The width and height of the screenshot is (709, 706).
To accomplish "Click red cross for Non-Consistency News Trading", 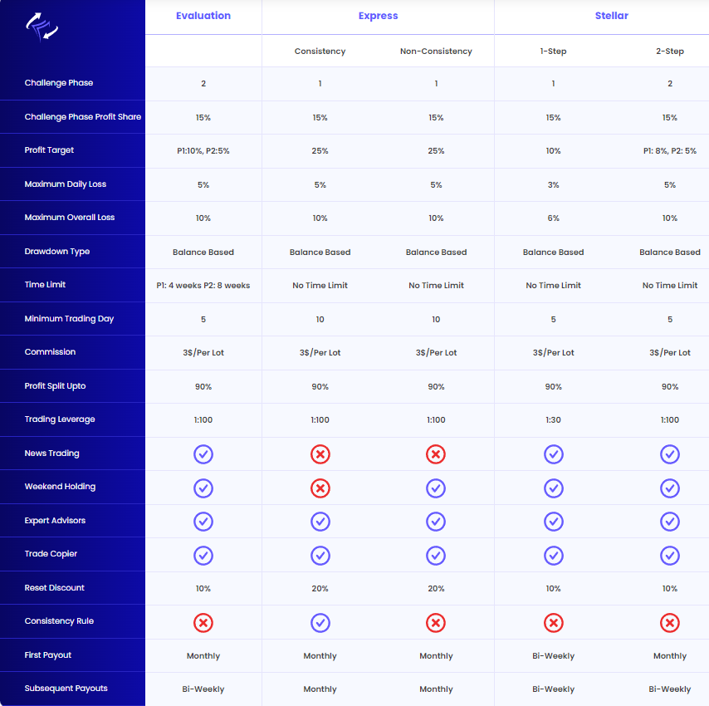I will (436, 454).
